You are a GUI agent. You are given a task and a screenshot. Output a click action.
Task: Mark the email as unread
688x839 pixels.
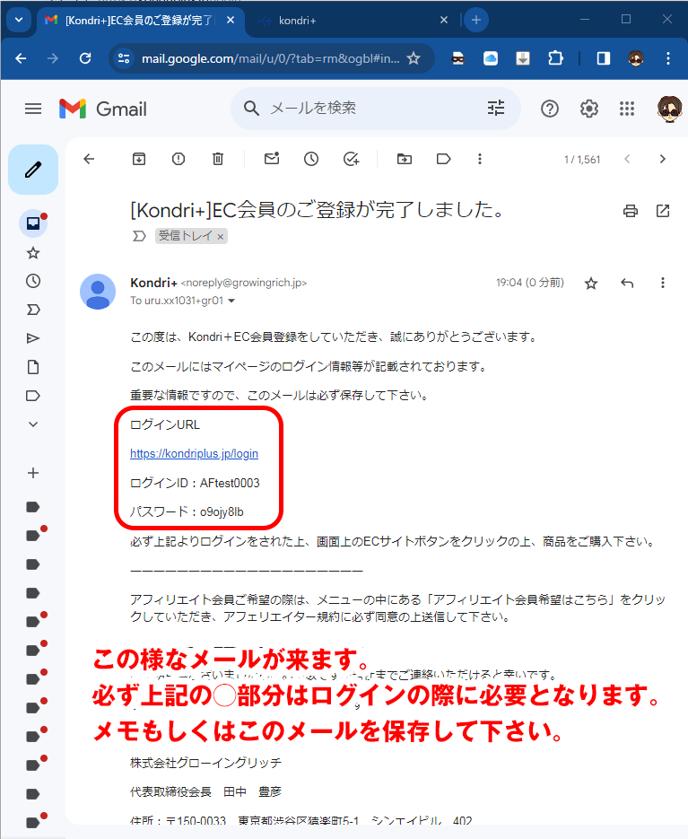(272, 159)
